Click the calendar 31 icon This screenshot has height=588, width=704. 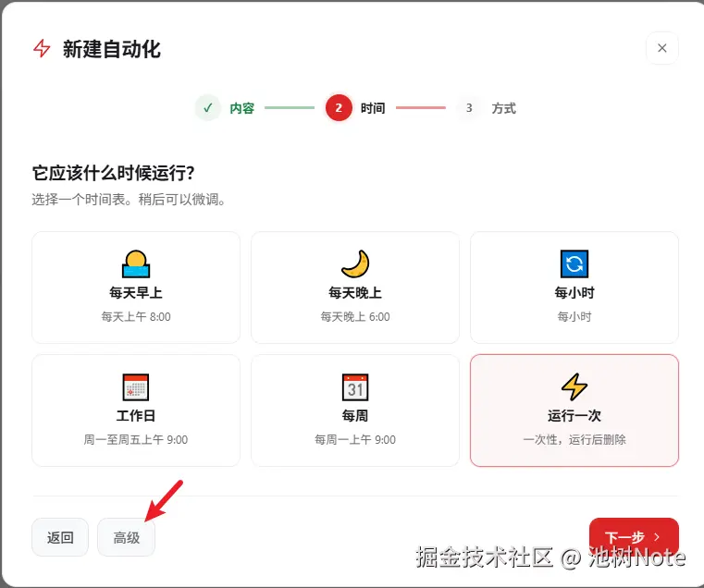click(355, 386)
